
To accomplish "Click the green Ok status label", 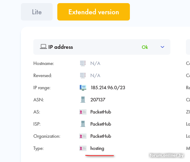I will tap(145, 47).
